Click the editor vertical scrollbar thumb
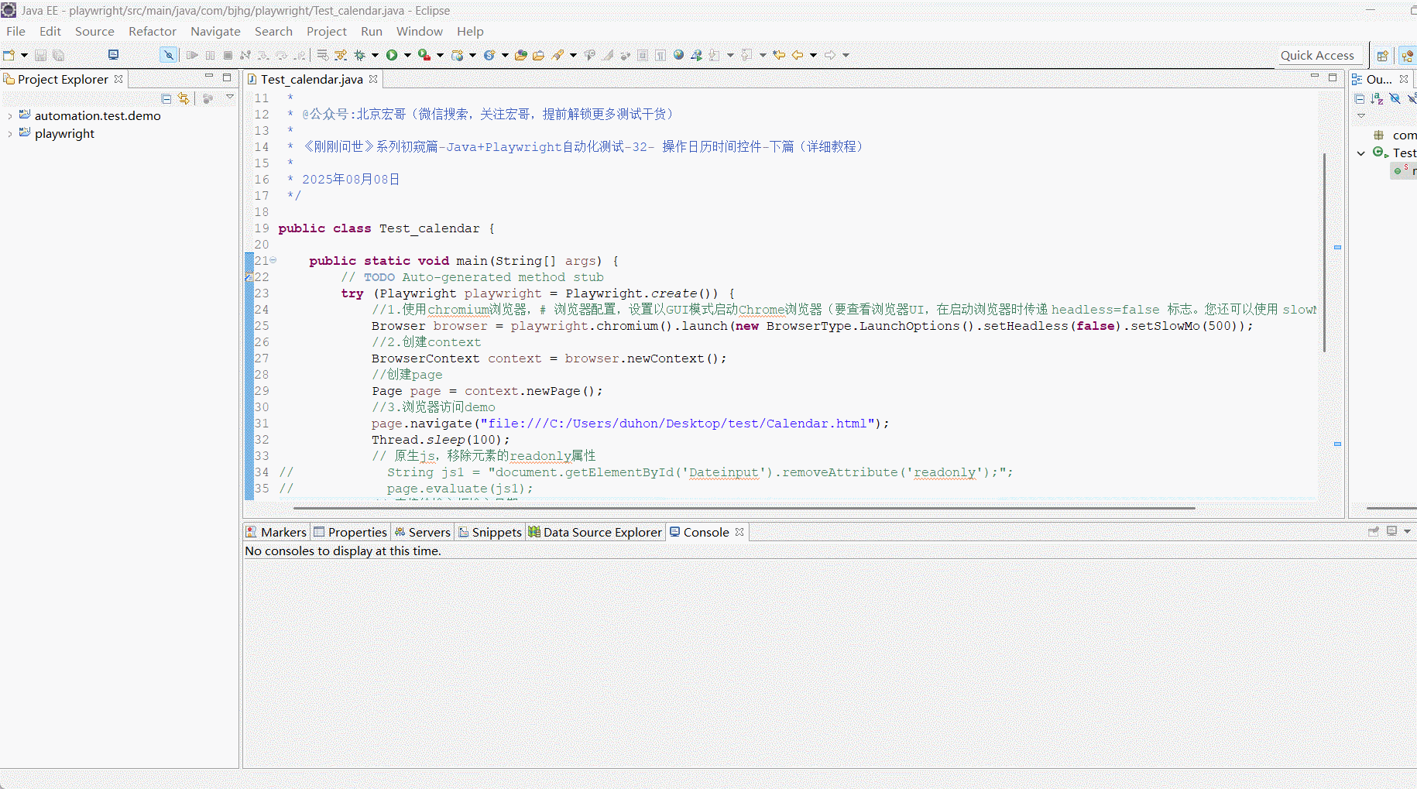Image resolution: width=1417 pixels, height=789 pixels. coord(1324,252)
